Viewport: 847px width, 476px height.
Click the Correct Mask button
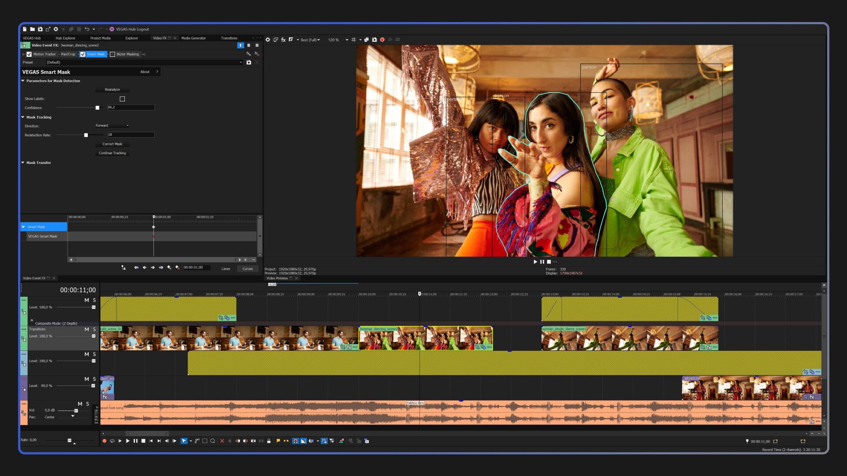[112, 144]
